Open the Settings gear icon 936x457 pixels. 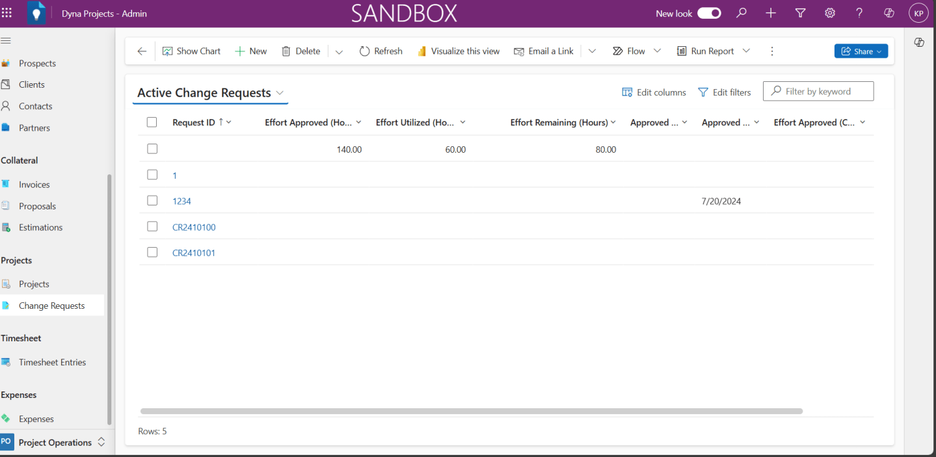(x=830, y=13)
